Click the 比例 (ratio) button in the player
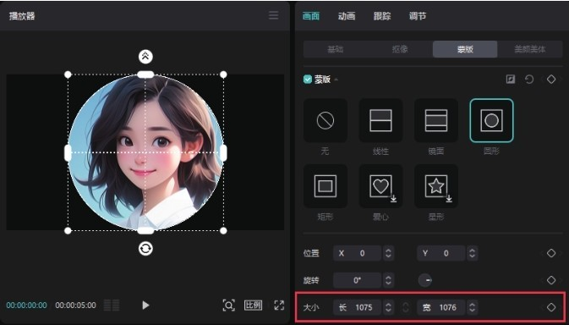 pos(253,305)
